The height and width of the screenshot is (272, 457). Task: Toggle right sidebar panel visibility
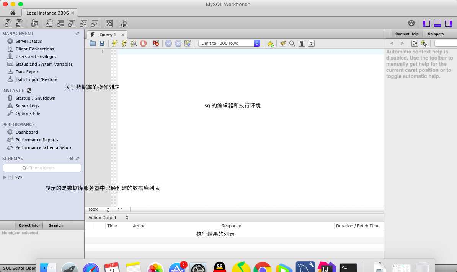449,24
